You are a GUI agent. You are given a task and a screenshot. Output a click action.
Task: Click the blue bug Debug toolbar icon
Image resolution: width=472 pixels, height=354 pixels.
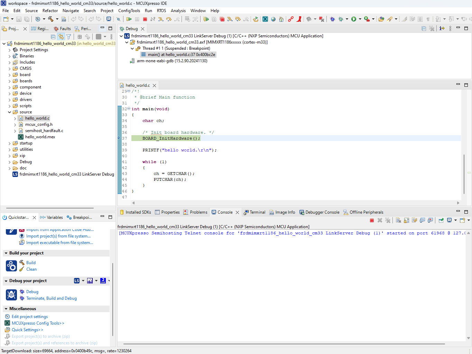(x=332, y=19)
